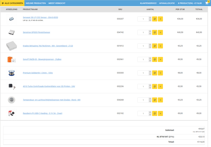The height and width of the screenshot is (147, 211).
Task: Open Alle Categorieën menu
Action: 12,3
